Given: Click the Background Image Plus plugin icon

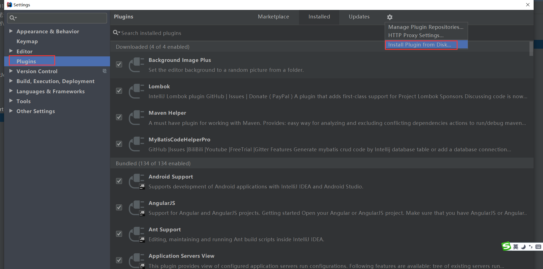Looking at the screenshot, I should tap(137, 65).
